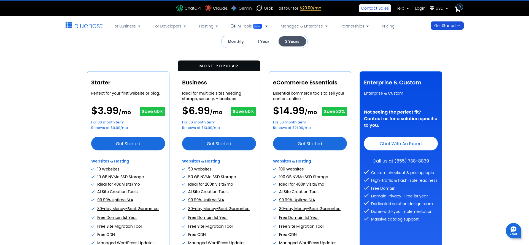Viewport: 529px width, 245px height.
Task: Click the Save 50% badge
Action: (244, 111)
